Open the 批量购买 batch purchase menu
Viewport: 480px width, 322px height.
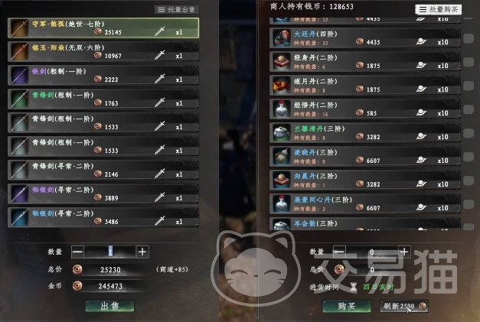(x=439, y=9)
